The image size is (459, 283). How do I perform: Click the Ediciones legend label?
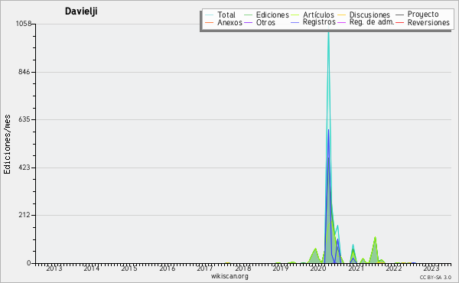[272, 15]
